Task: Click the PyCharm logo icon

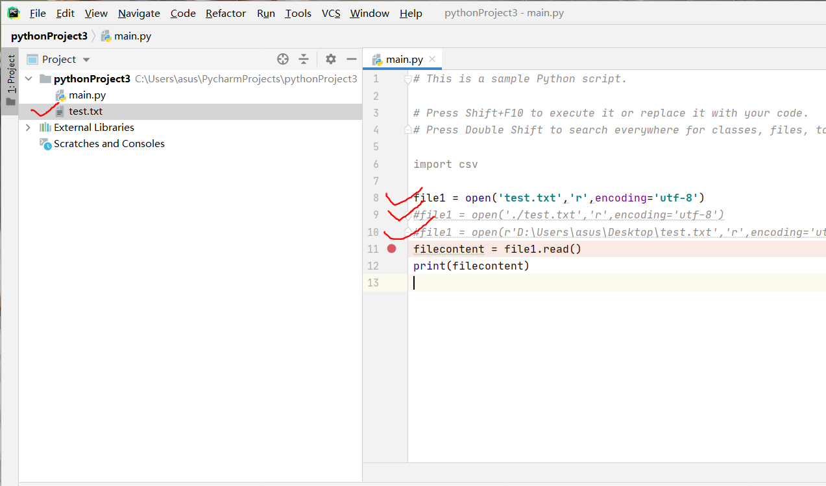Action: 14,12
